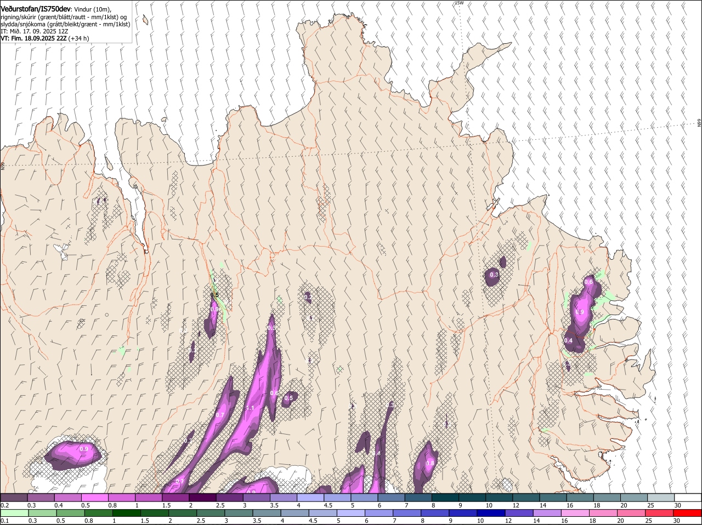Pick the deep navy 10 swatch in rain legend

pyautogui.click(x=491, y=513)
